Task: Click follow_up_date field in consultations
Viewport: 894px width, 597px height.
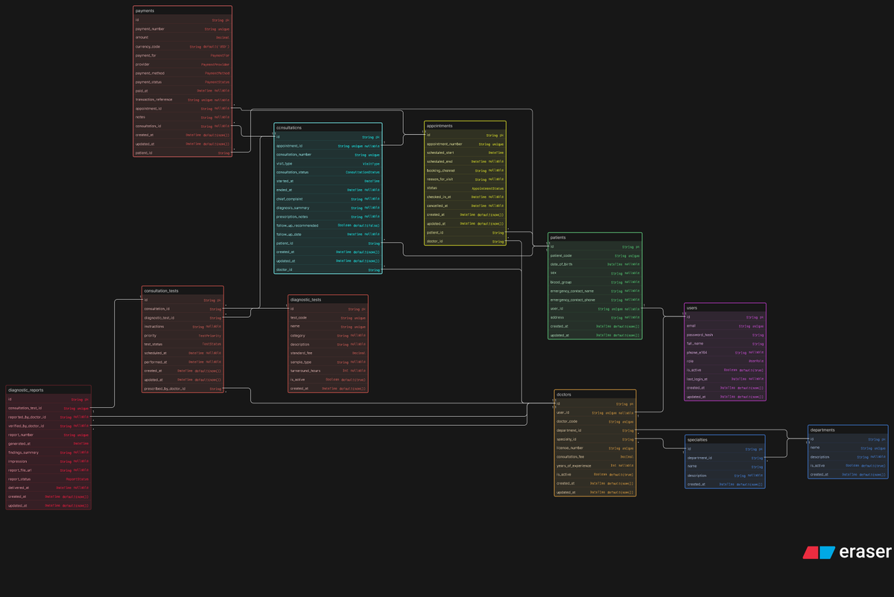Action: point(328,234)
